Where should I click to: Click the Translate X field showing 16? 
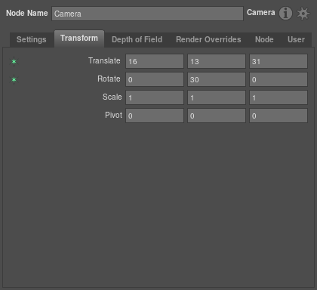tap(155, 61)
